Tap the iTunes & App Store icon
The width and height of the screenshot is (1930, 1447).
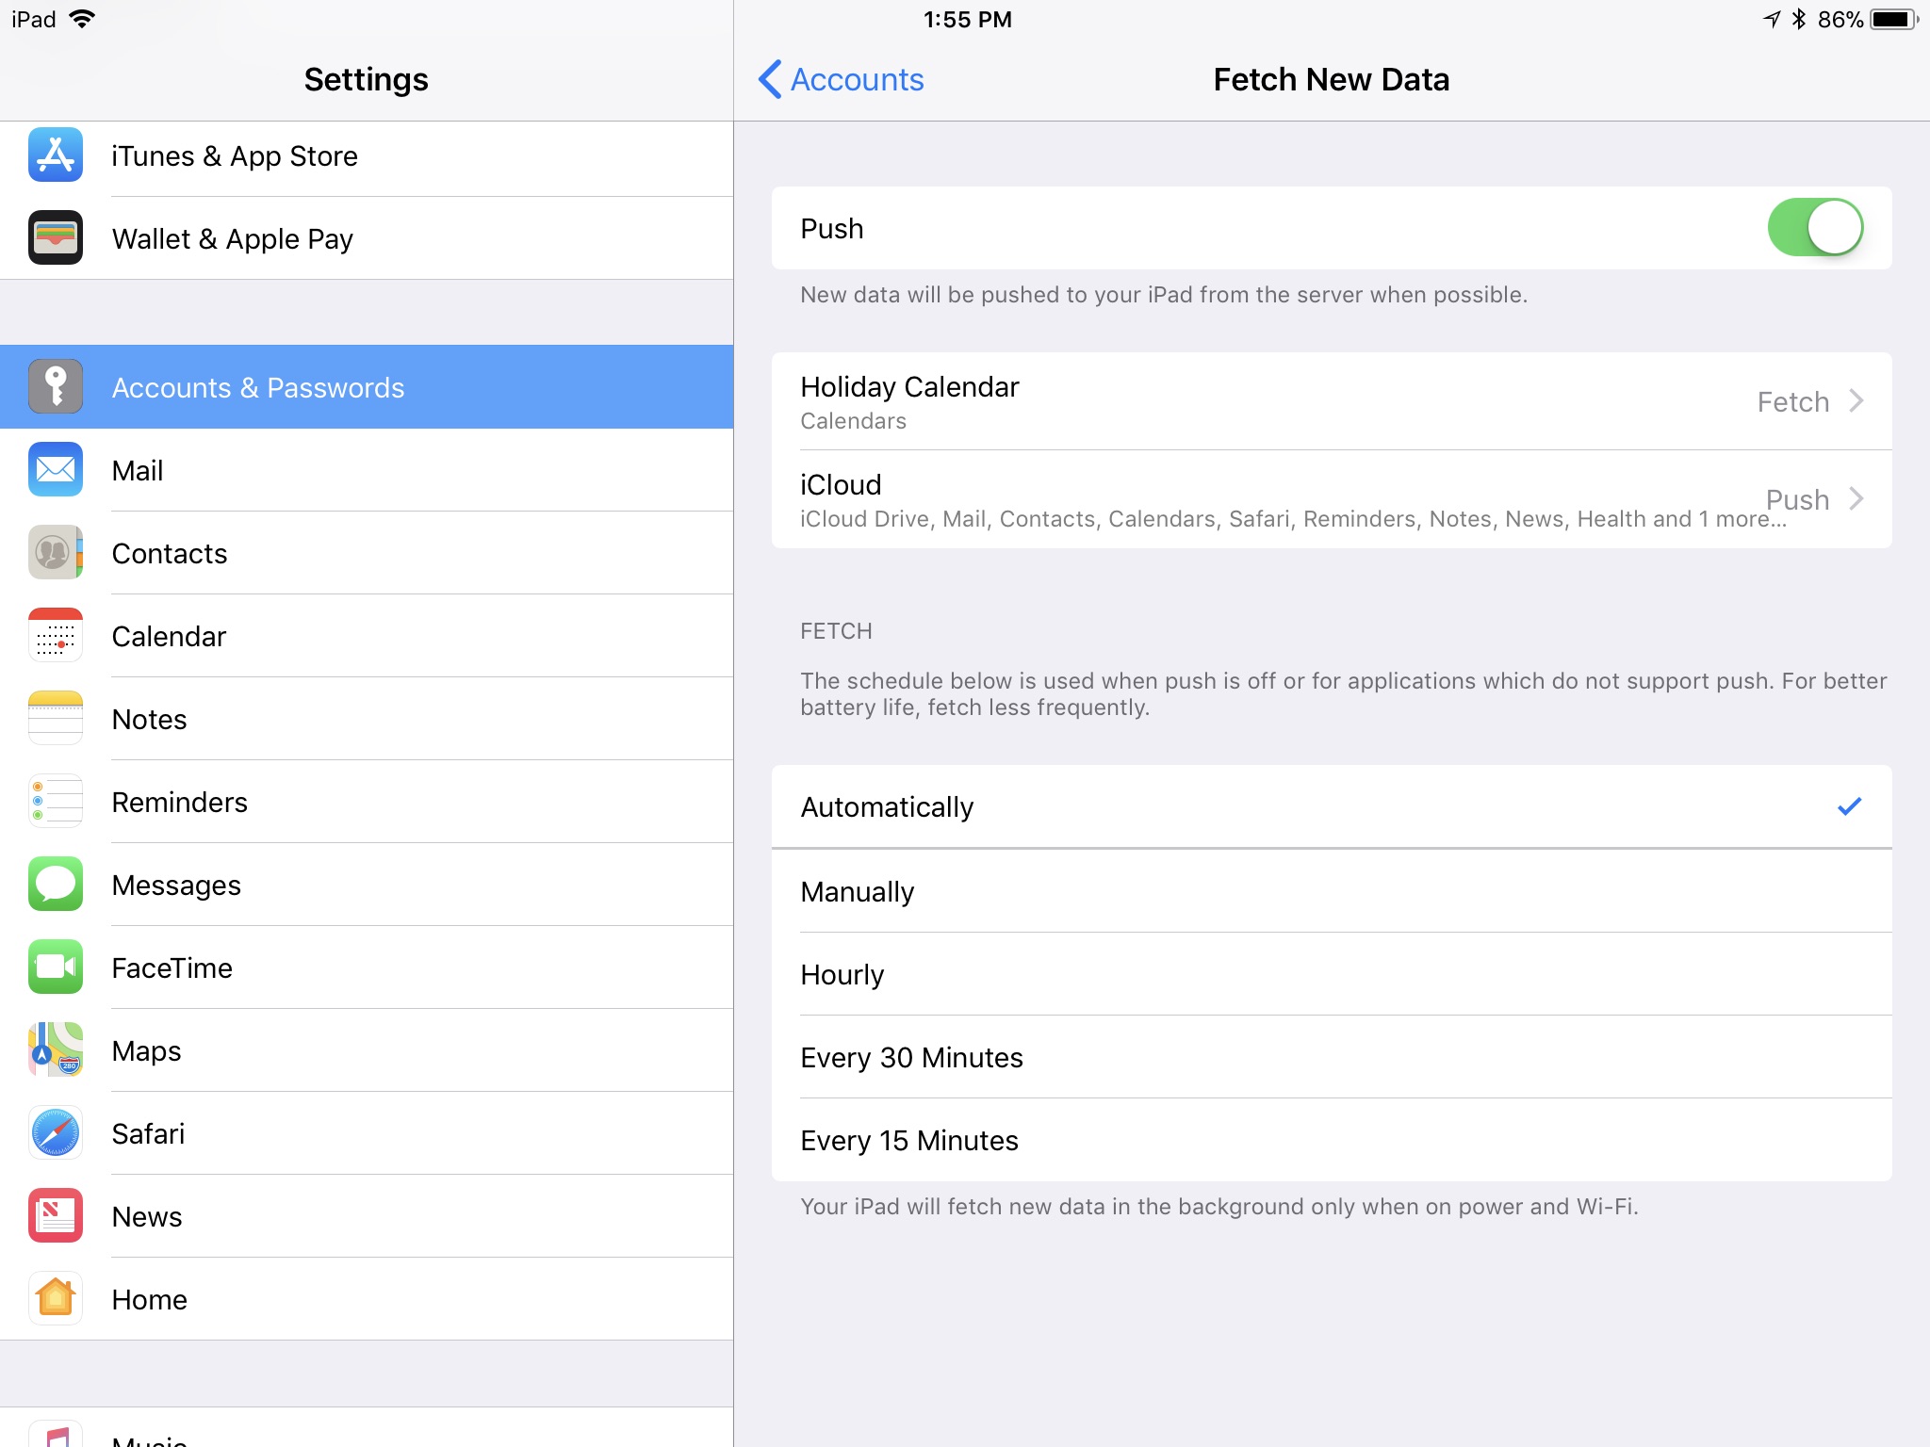click(56, 154)
